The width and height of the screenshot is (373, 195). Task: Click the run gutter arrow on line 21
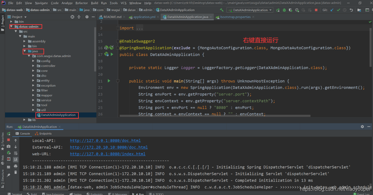coord(109,81)
